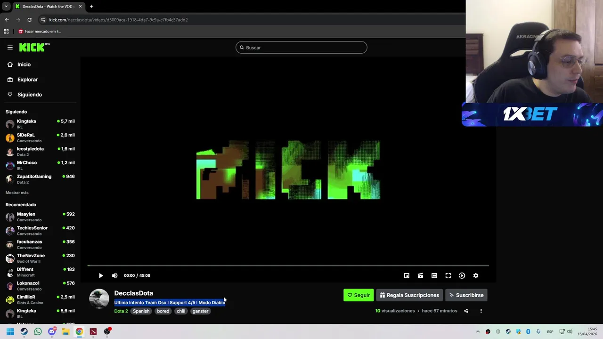Select the Spanish tag
The image size is (603, 339).
pyautogui.click(x=141, y=311)
